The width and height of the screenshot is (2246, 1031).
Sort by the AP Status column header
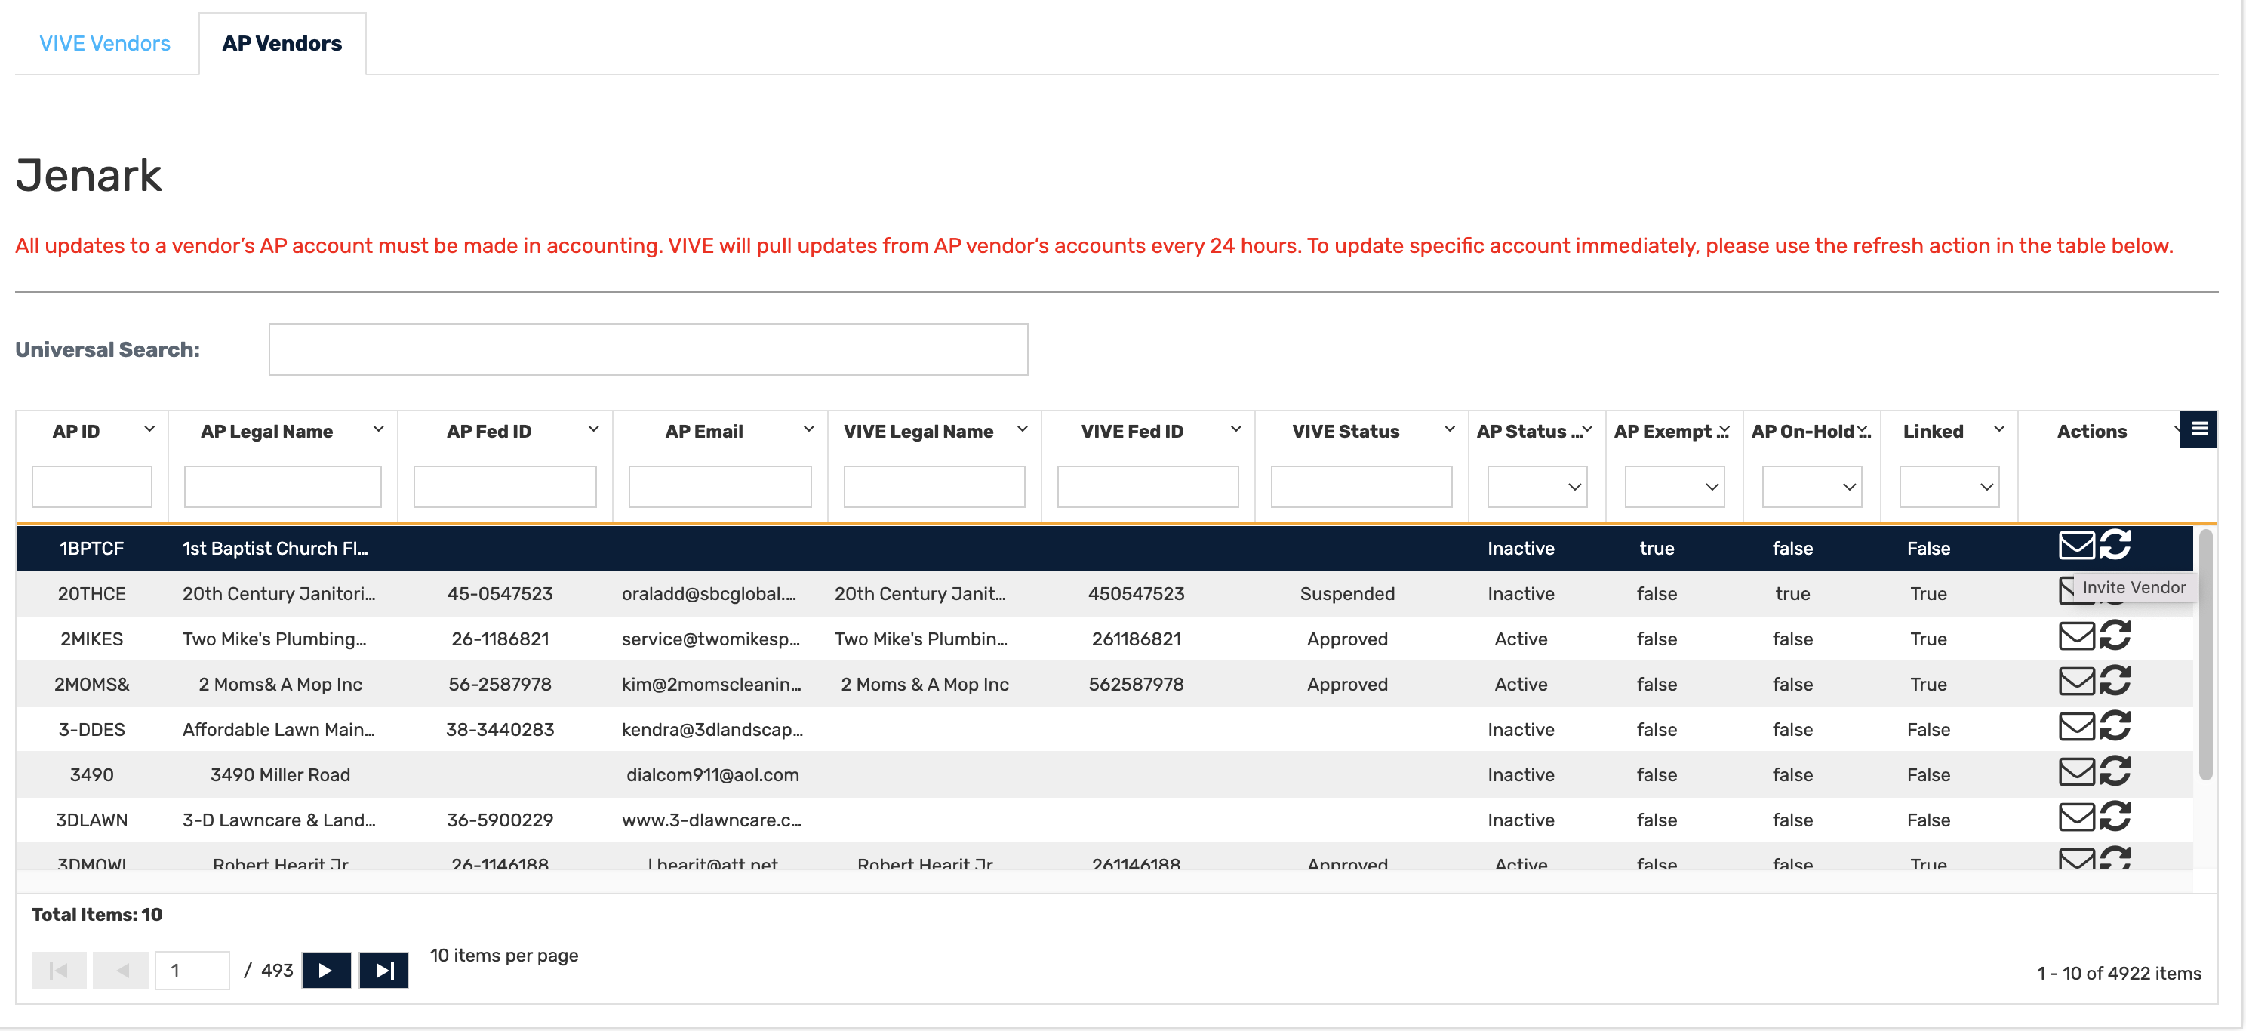pyautogui.click(x=1528, y=432)
